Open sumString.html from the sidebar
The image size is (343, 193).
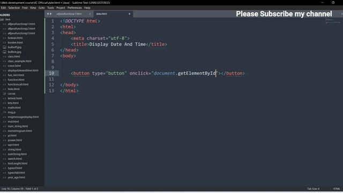(17, 154)
